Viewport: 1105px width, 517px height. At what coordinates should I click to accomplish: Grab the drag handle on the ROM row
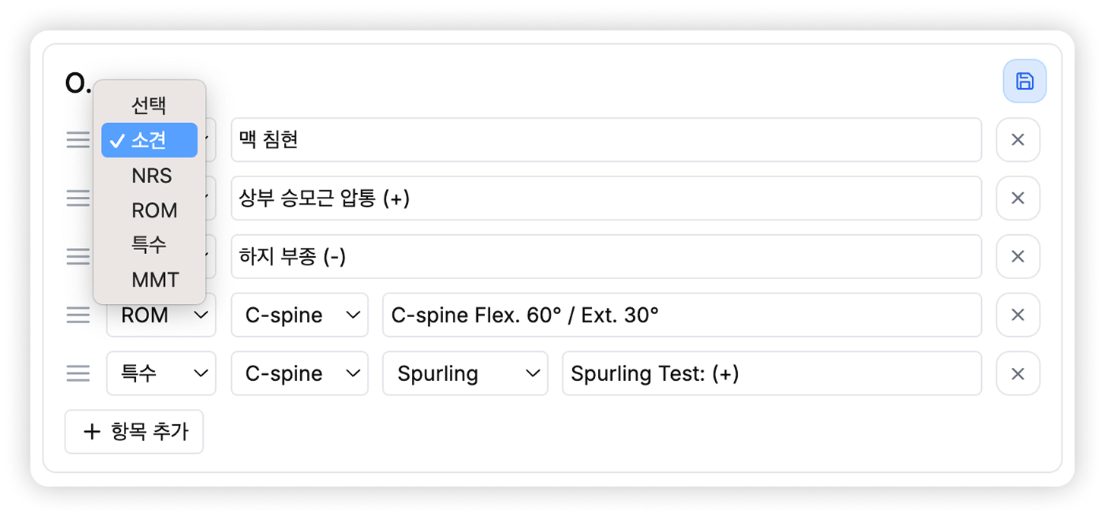pyautogui.click(x=78, y=315)
